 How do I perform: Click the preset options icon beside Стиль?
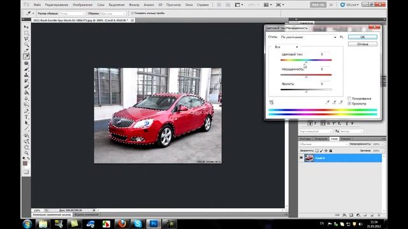[342, 37]
